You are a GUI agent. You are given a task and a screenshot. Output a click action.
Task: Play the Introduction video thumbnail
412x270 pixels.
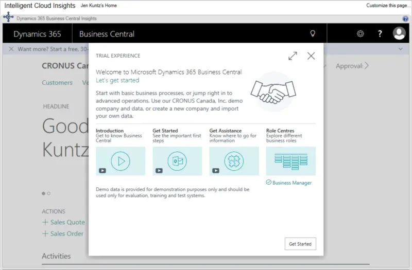pos(121,161)
